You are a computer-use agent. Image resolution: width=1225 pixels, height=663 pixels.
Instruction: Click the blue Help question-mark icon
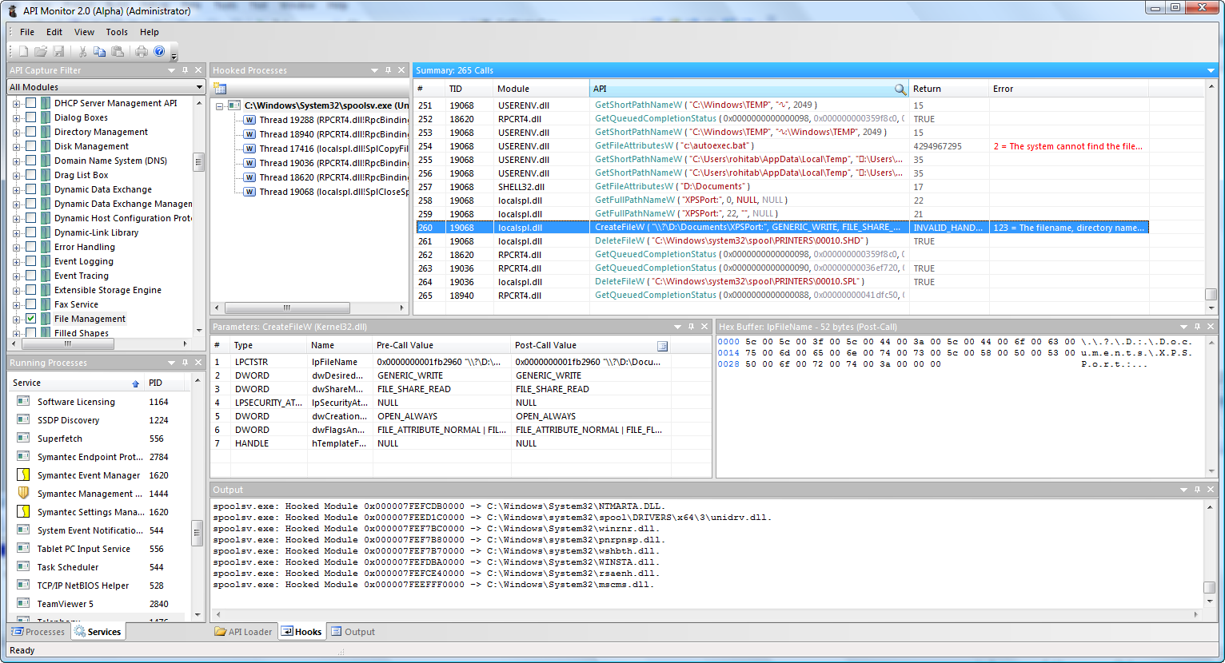pyautogui.click(x=159, y=51)
